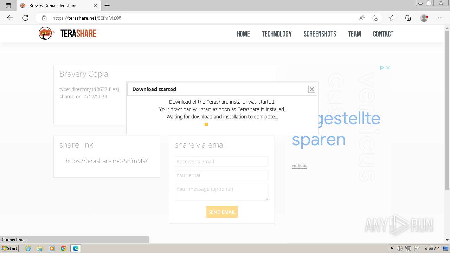Click the Terashare tree logo
Image resolution: width=450 pixels, height=253 pixels.
(46, 33)
